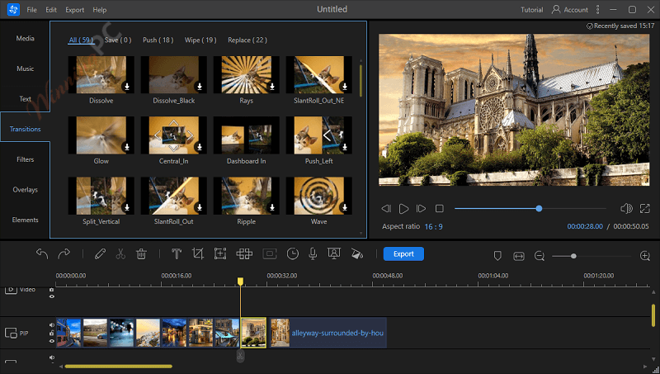Viewport: 660px width, 374px height.
Task: Toggle Video track visibility eye
Action: 52,296
